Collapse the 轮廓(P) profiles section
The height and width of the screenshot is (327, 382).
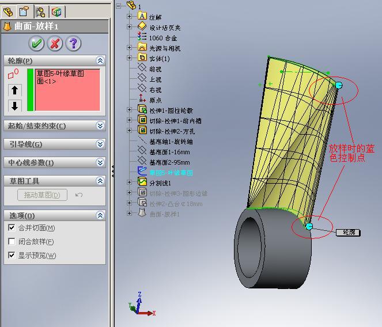click(x=100, y=60)
